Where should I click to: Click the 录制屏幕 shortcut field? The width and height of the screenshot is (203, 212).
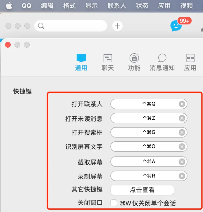(x=149, y=176)
